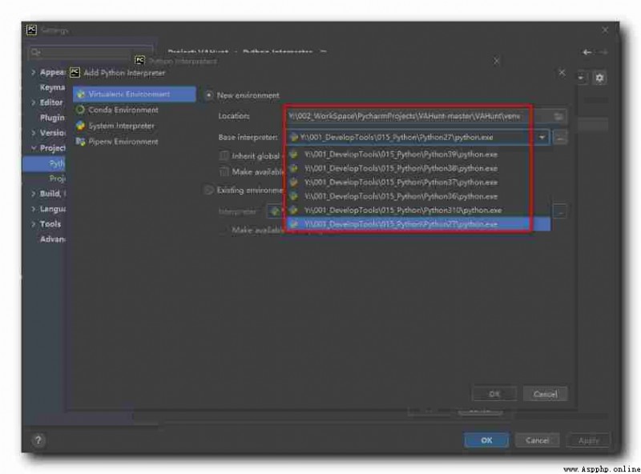Browse folder icon beside Location field

click(x=558, y=116)
